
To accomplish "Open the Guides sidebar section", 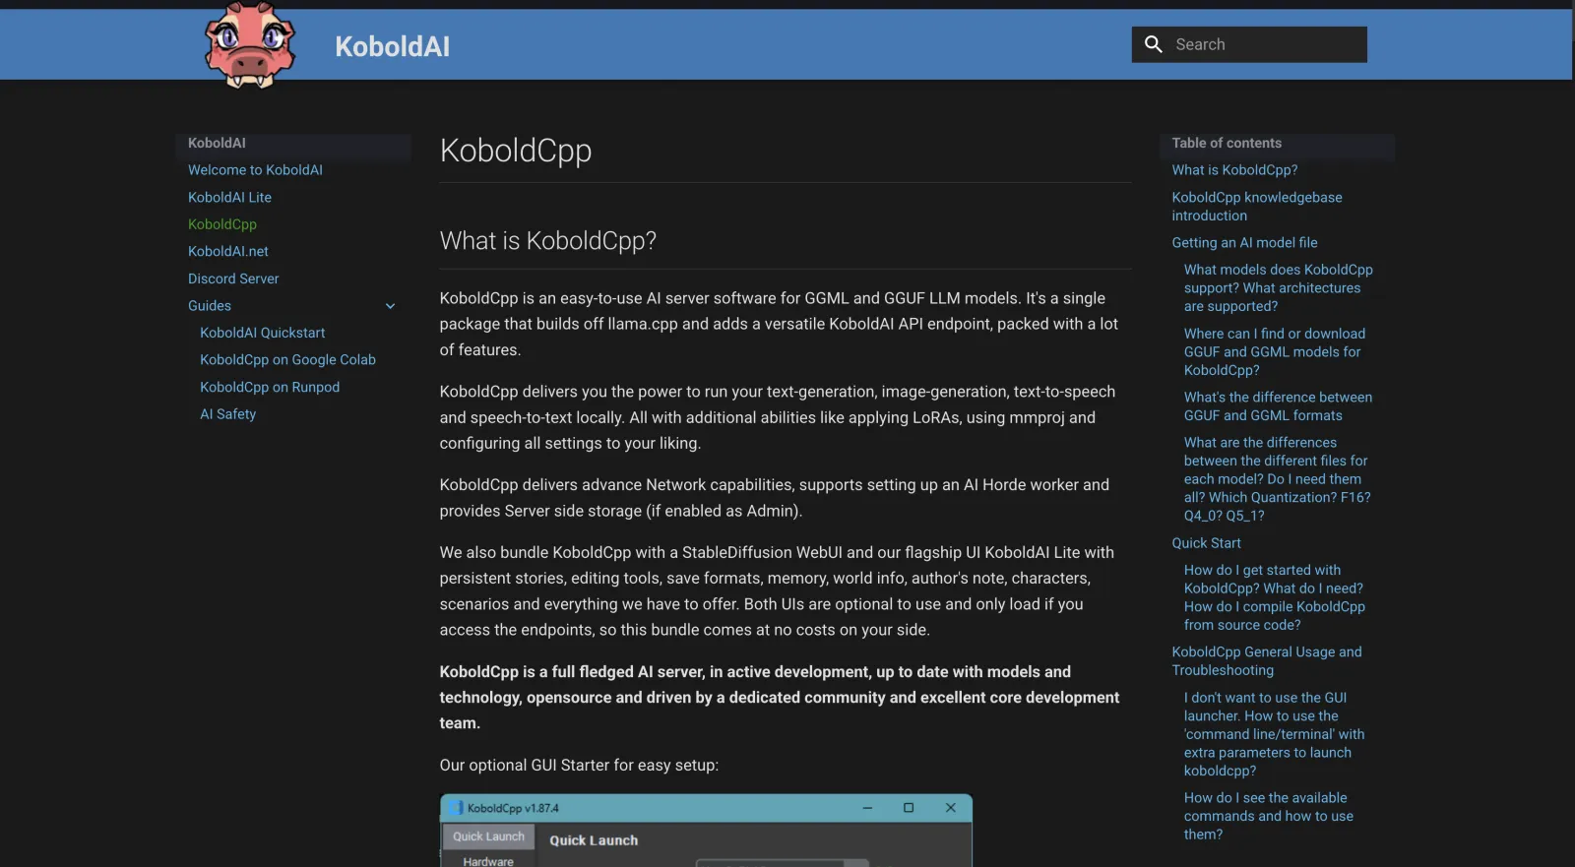I will pyautogui.click(x=210, y=306).
